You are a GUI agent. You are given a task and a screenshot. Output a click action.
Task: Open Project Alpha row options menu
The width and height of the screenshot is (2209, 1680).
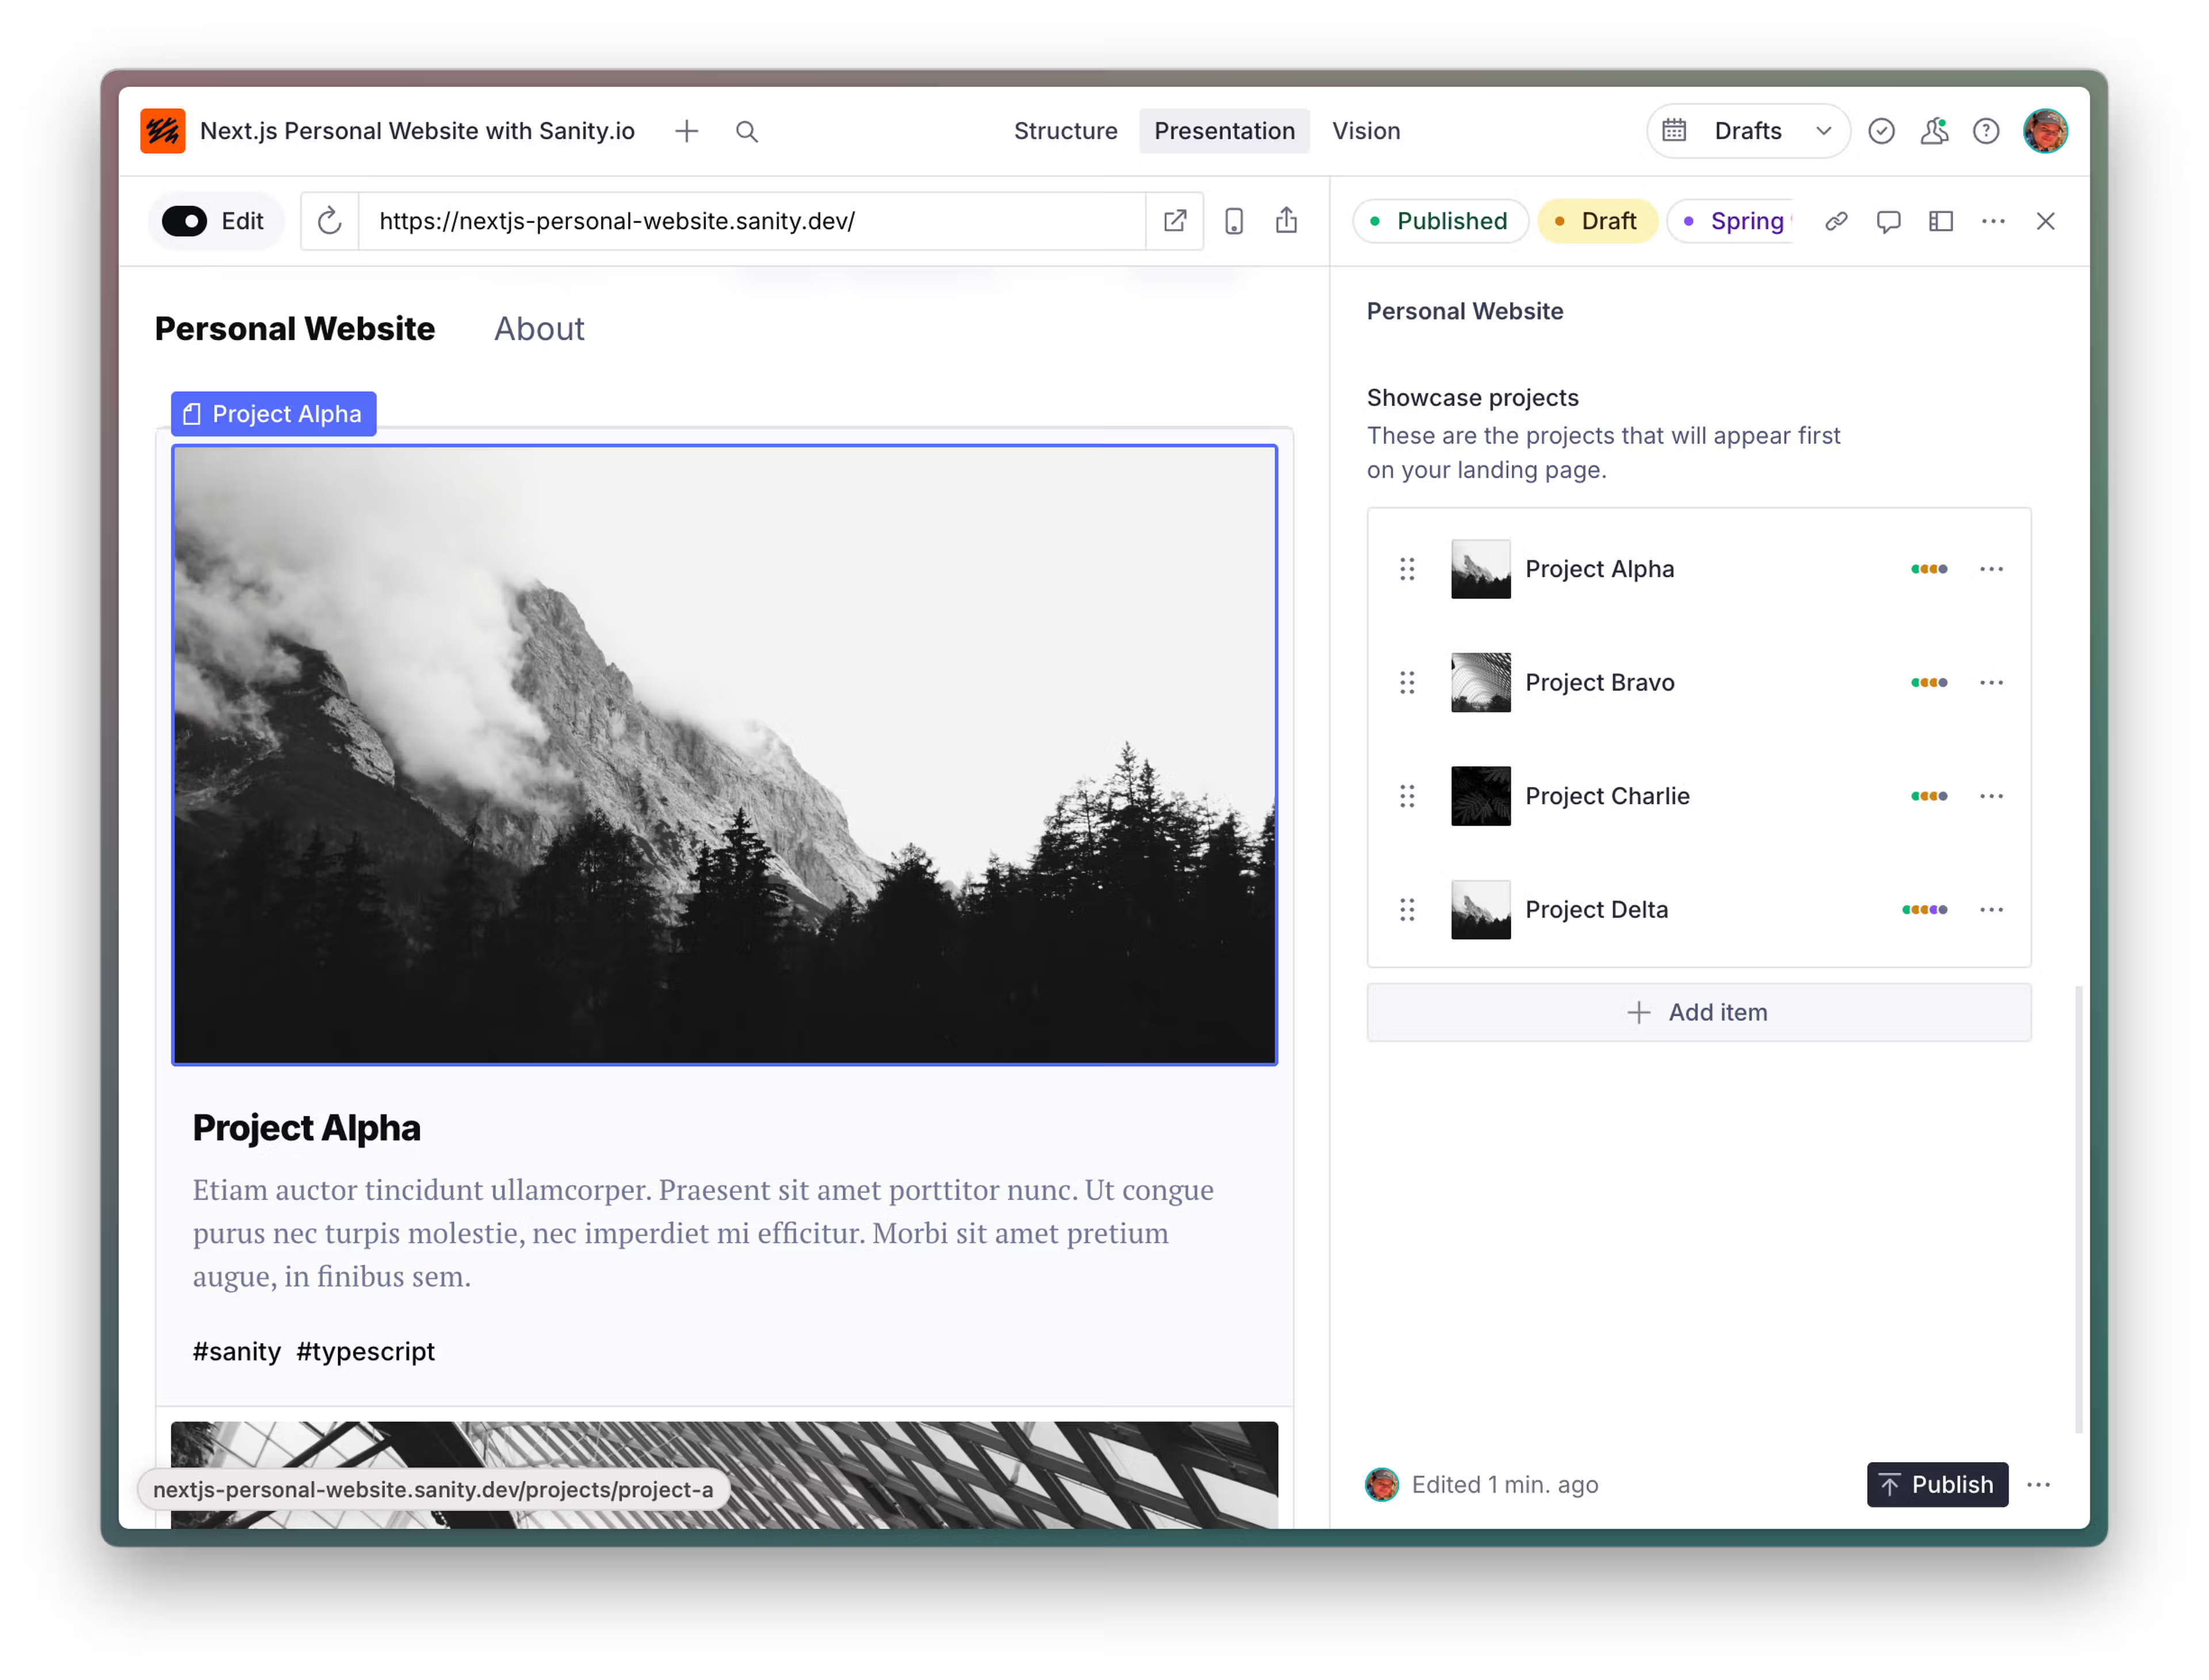[x=1991, y=569]
